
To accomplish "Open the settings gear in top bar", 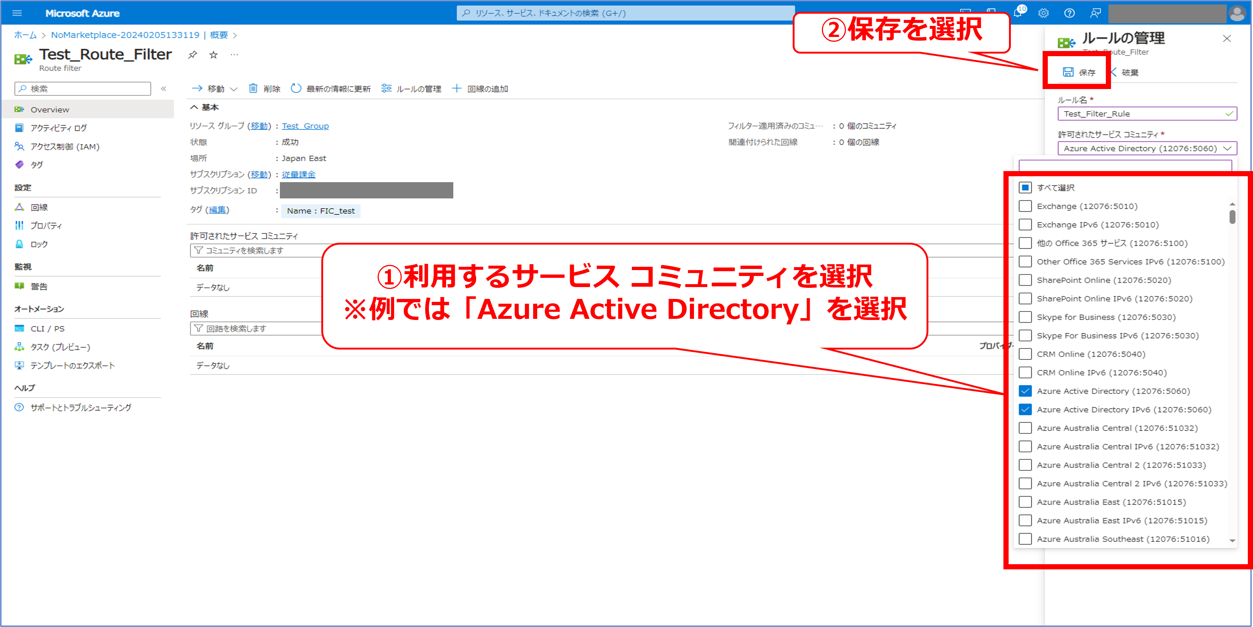I will (1043, 13).
